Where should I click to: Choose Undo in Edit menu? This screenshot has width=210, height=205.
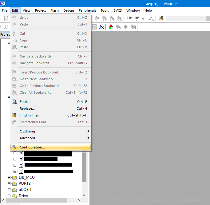point(50,18)
